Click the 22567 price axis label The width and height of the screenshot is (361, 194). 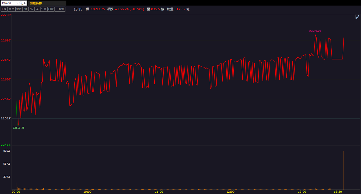(6, 99)
